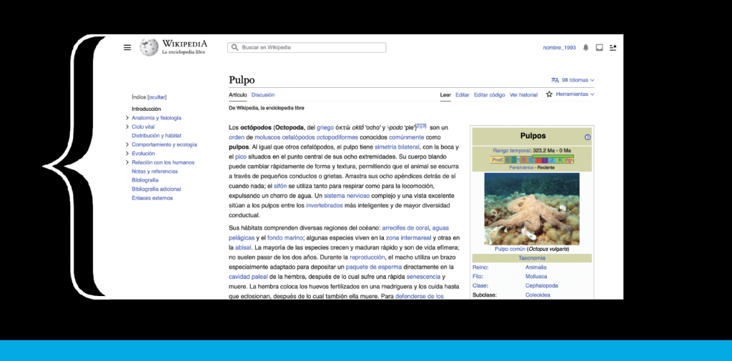The image size is (732, 361).
Task: Click the help icon in Pulpos infobox
Action: pyautogui.click(x=588, y=137)
